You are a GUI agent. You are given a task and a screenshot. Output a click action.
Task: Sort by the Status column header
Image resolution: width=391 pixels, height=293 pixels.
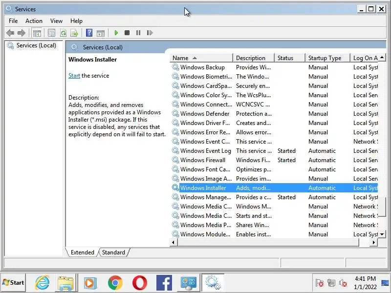[x=290, y=58]
